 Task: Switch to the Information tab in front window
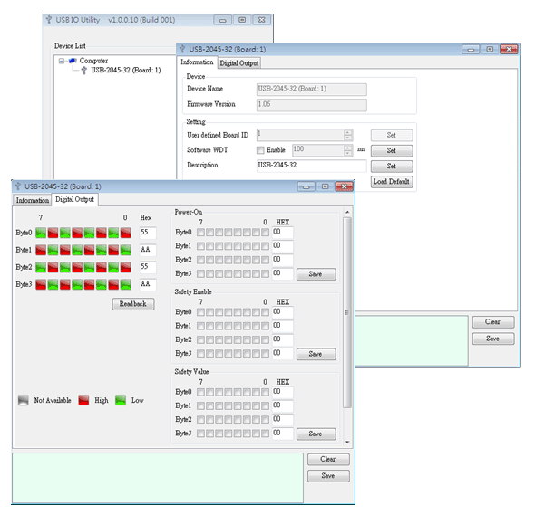coord(33,200)
